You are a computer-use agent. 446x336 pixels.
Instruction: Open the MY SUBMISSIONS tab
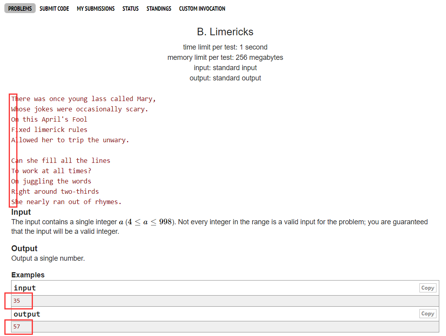tap(96, 8)
